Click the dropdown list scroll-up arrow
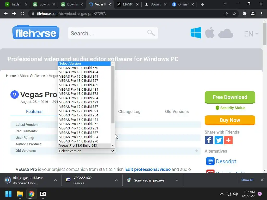This screenshot has width=267, height=200. coord(113,64)
